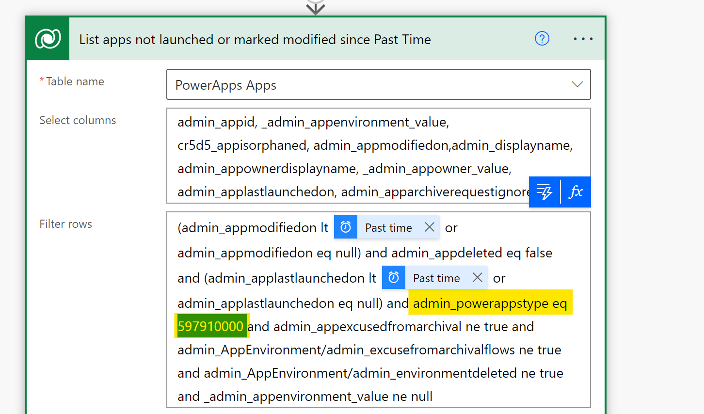Click the highlighted admin_powerappstype eq text
704x414 pixels.
tap(491, 302)
